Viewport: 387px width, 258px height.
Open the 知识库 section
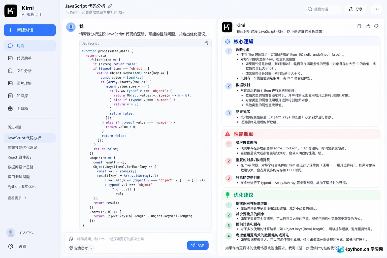coord(30,96)
